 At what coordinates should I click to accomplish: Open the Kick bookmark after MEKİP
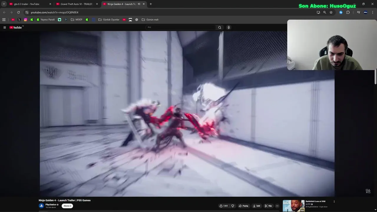(x=87, y=20)
